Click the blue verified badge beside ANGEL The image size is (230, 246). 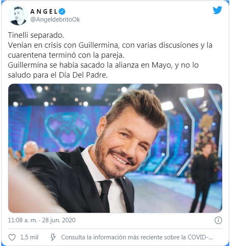pyautogui.click(x=62, y=11)
